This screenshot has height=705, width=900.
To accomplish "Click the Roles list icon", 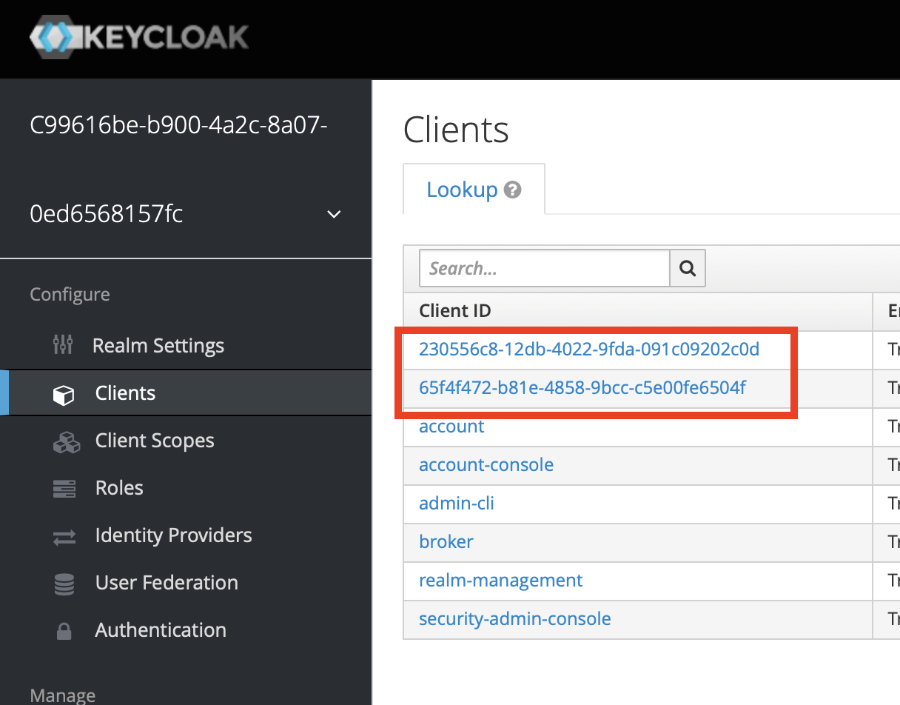I will point(64,489).
